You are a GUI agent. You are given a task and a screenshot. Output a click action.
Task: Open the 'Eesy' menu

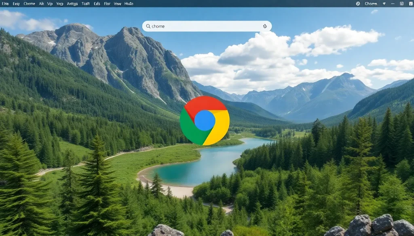click(16, 4)
